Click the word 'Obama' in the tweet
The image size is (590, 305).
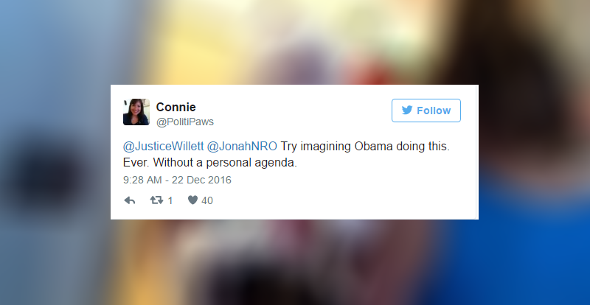[373, 147]
